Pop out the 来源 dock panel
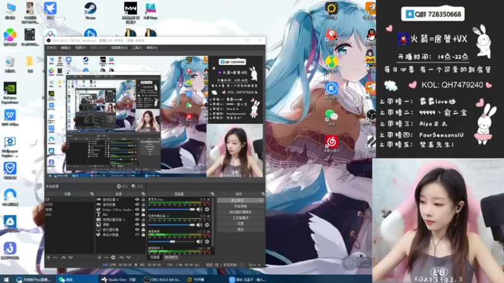504x283 pixels. click(143, 194)
